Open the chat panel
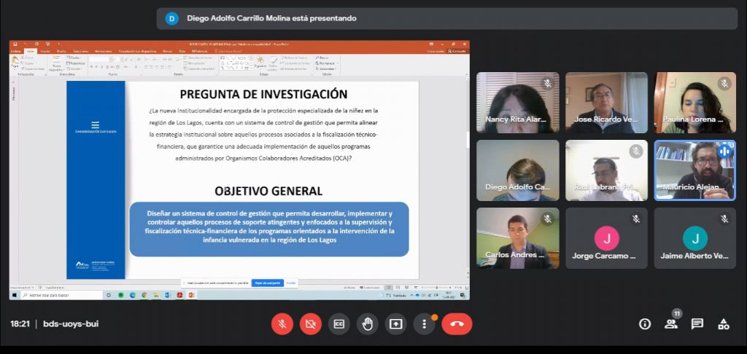The height and width of the screenshot is (354, 747). click(697, 324)
